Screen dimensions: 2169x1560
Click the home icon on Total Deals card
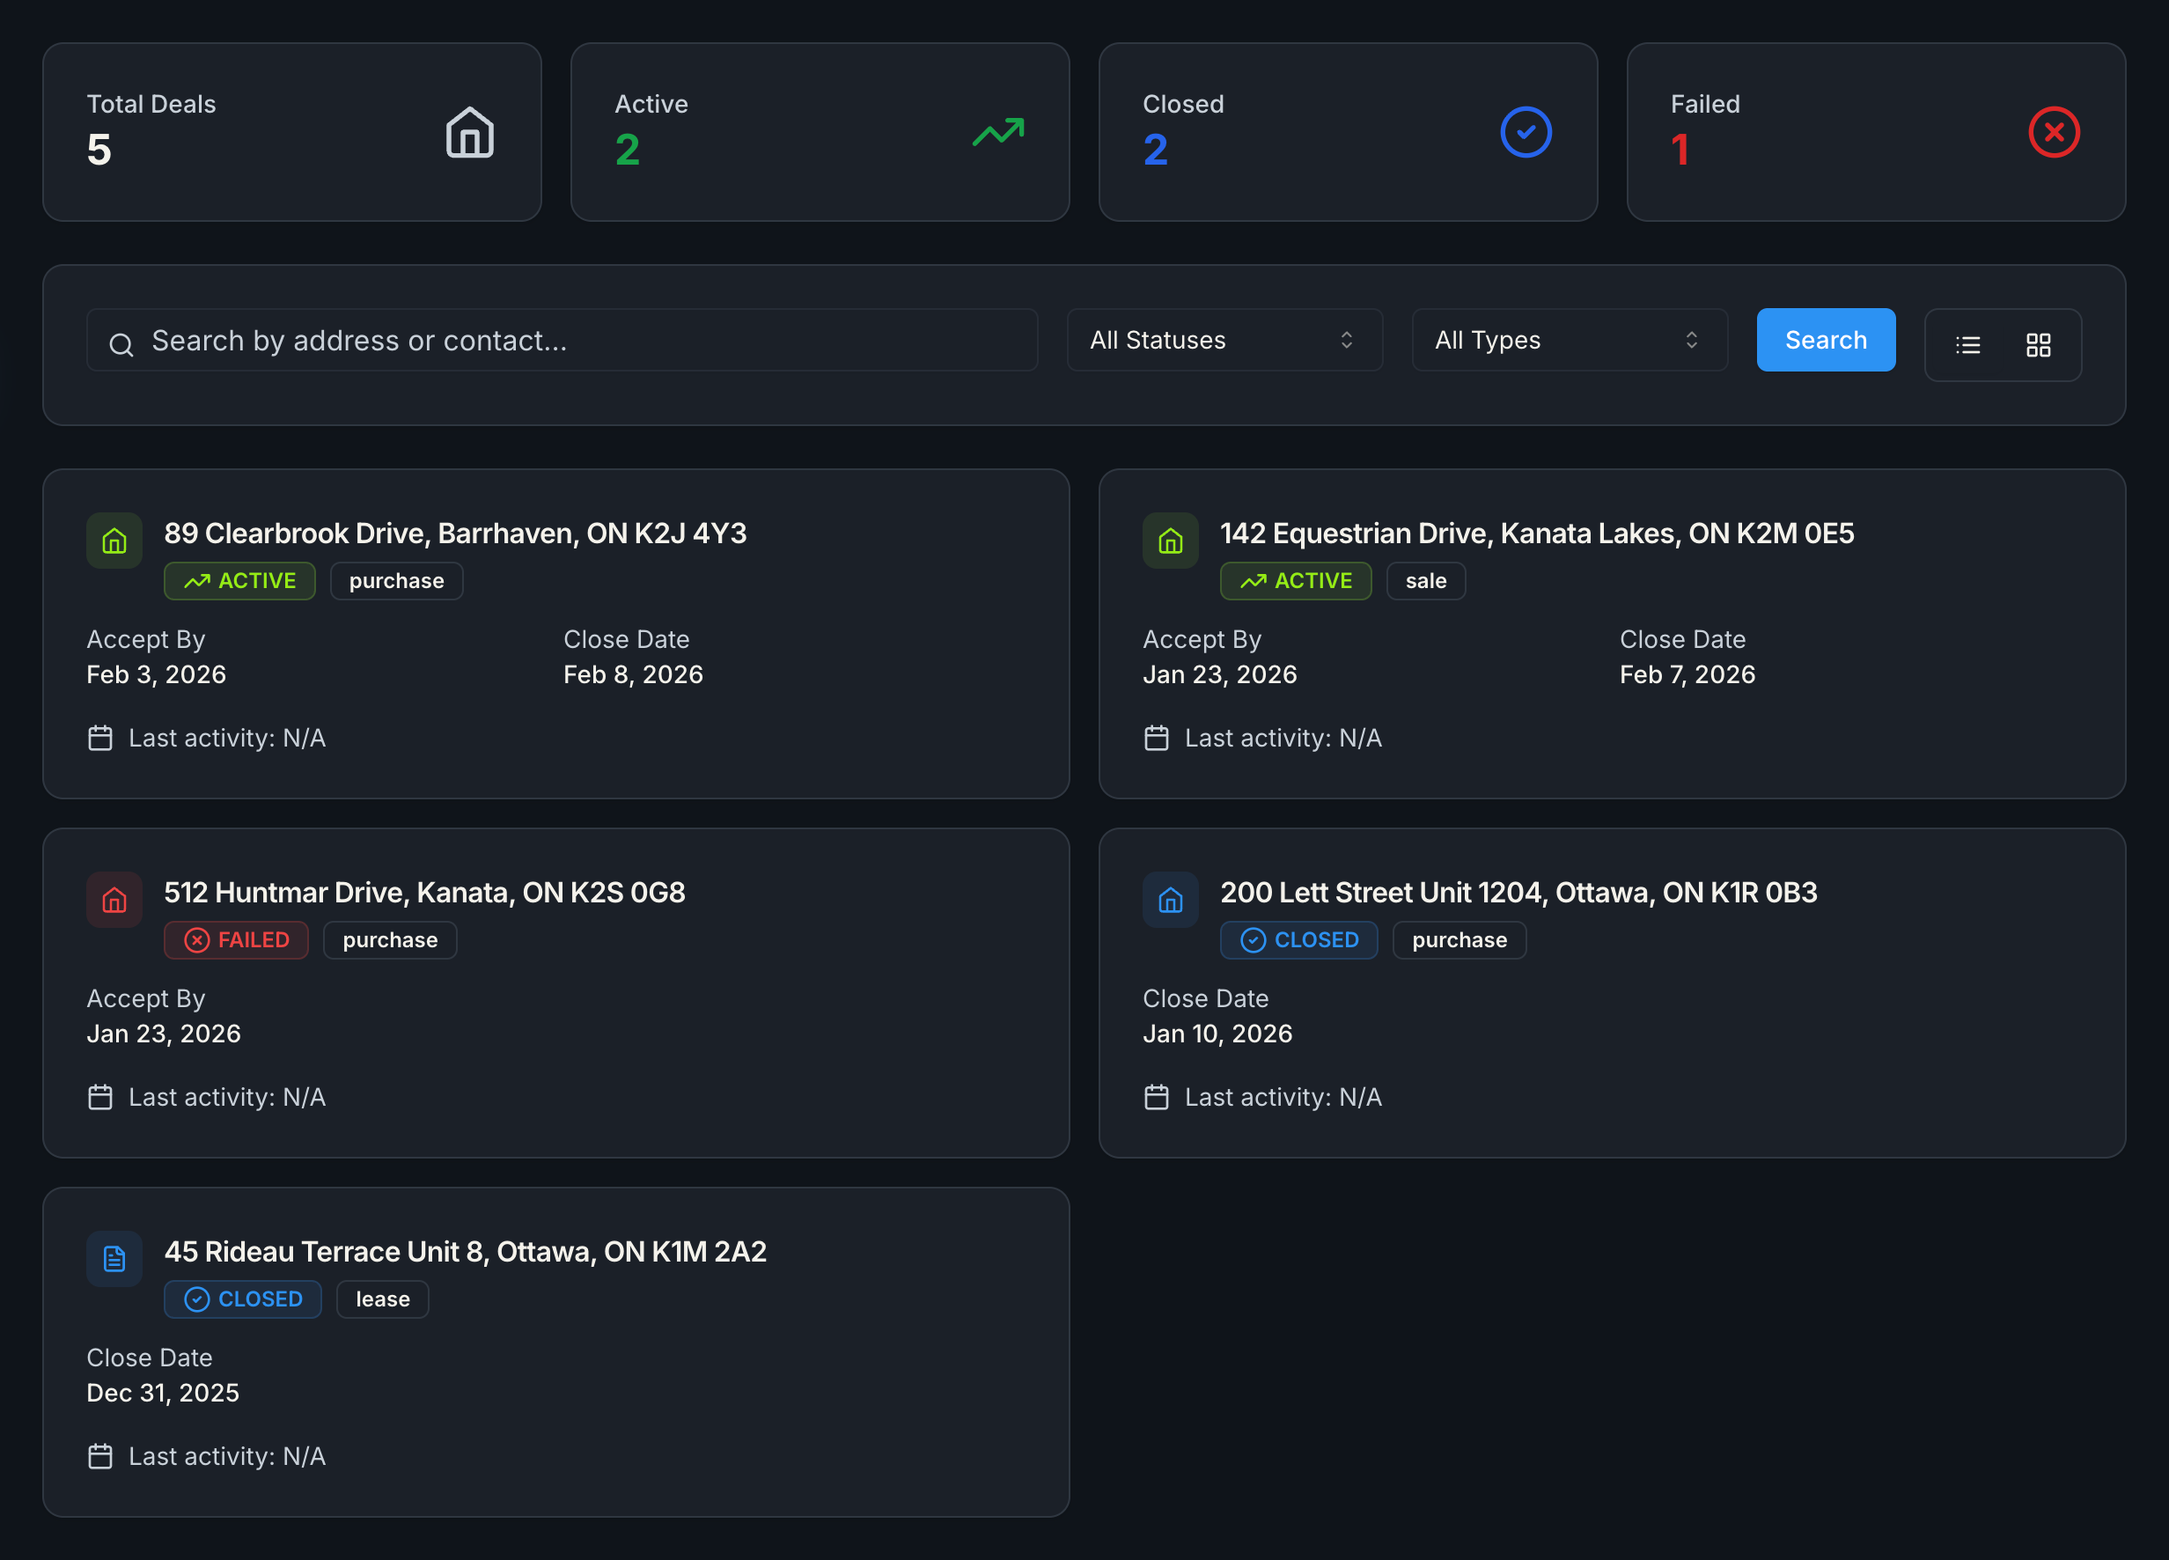click(468, 132)
